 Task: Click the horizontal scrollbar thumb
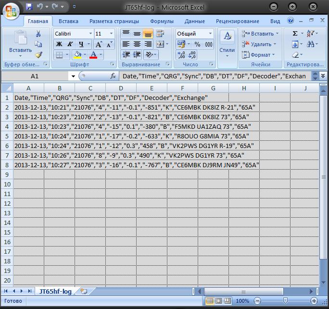244,291
